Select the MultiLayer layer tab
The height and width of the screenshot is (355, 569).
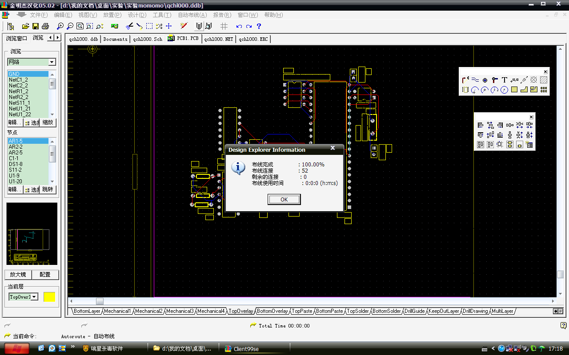pos(502,311)
